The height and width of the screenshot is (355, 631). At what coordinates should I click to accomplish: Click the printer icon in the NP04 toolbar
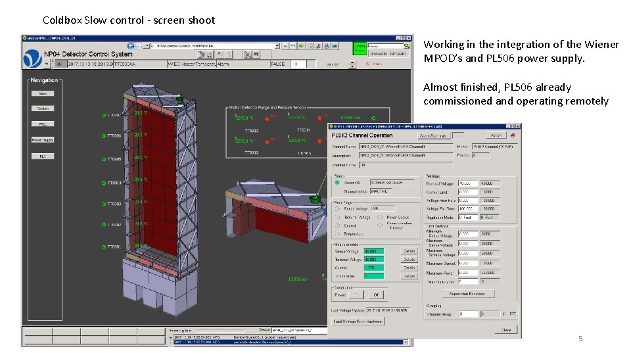tap(327, 46)
